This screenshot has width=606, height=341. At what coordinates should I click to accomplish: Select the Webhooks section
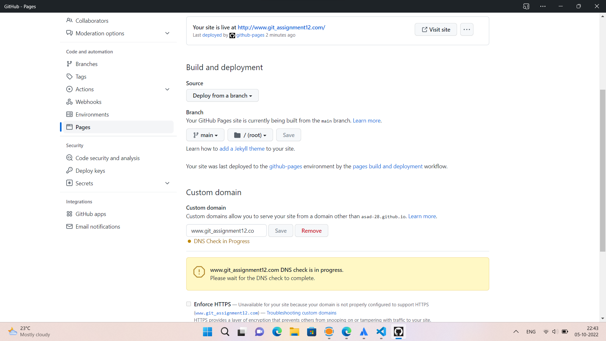[88, 102]
